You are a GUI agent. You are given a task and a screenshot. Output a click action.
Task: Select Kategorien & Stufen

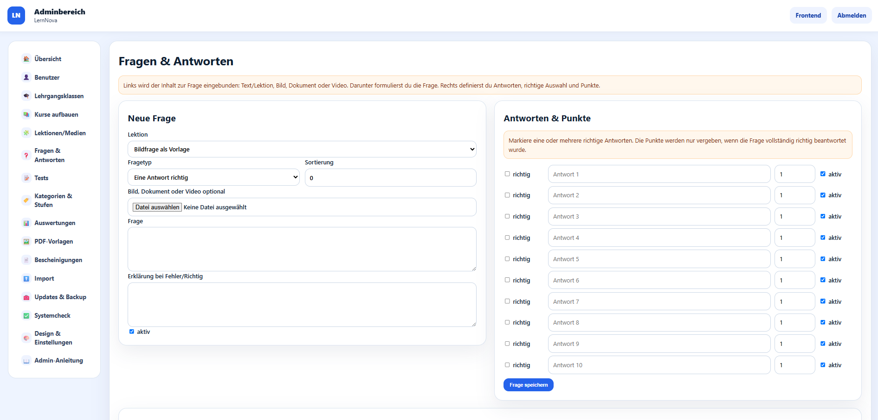pyautogui.click(x=54, y=201)
